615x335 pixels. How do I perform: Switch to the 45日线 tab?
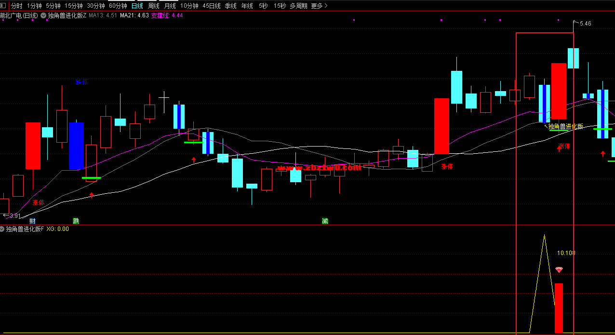(x=212, y=6)
